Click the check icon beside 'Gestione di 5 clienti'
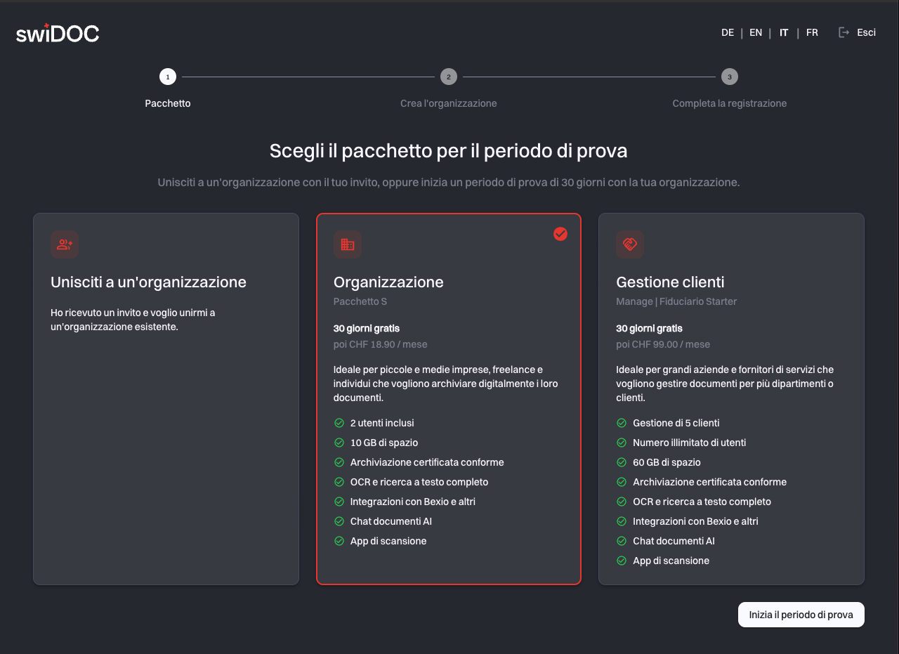 click(x=622, y=423)
